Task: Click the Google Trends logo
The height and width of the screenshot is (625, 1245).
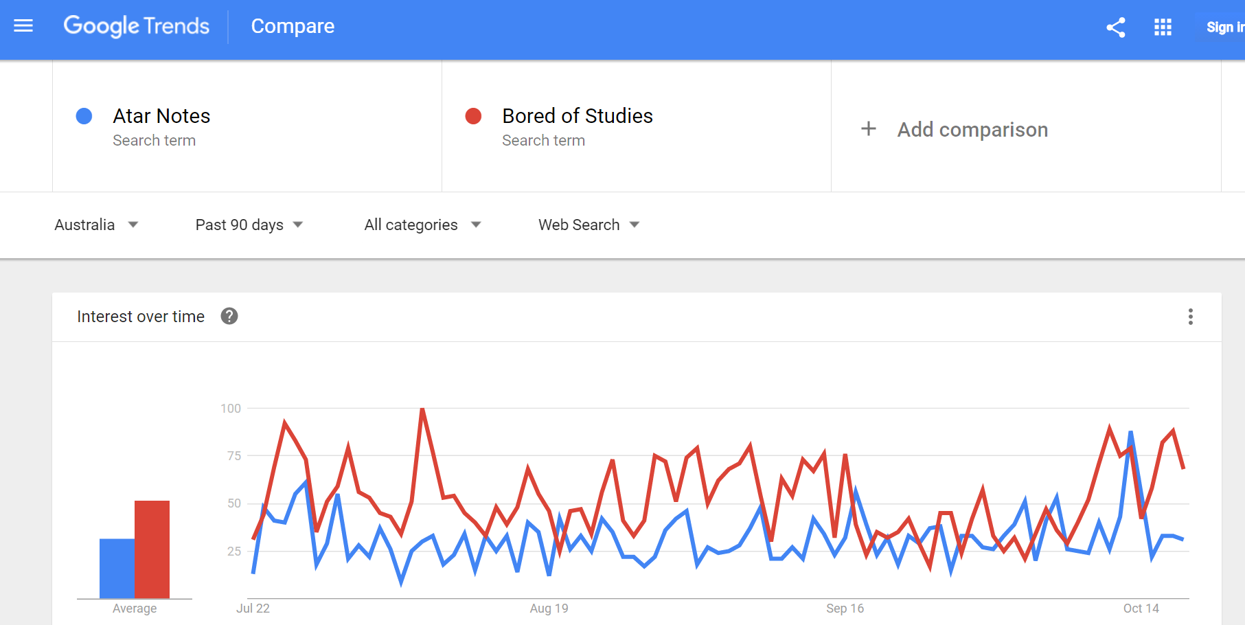Action: pos(136,26)
